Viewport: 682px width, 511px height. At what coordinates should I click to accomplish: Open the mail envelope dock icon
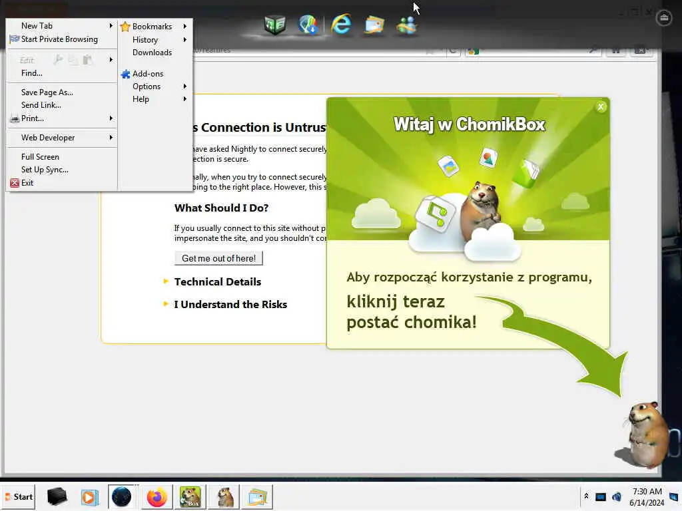374,25
